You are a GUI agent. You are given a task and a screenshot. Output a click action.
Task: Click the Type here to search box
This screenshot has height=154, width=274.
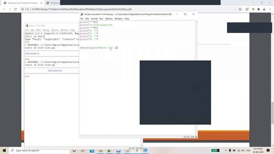pos(39,150)
